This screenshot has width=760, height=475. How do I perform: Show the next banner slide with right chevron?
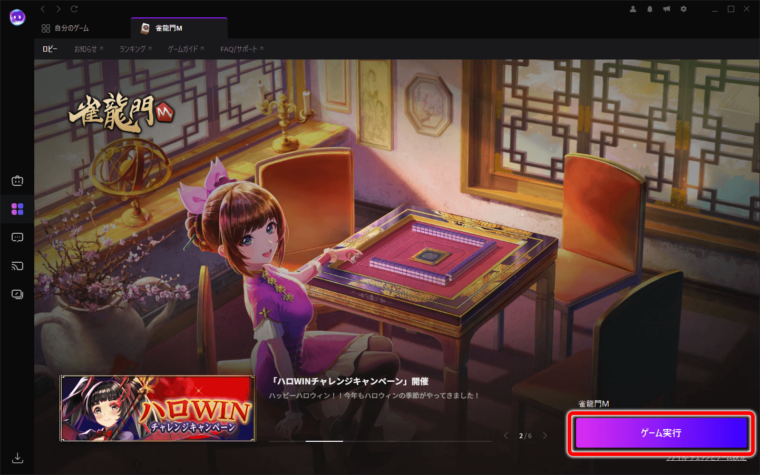545,436
